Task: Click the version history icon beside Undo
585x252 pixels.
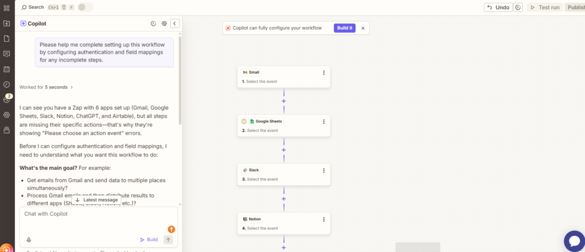Action: coord(518,7)
